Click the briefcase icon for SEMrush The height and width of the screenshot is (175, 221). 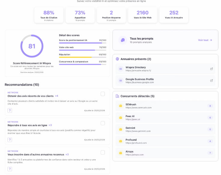121,106
